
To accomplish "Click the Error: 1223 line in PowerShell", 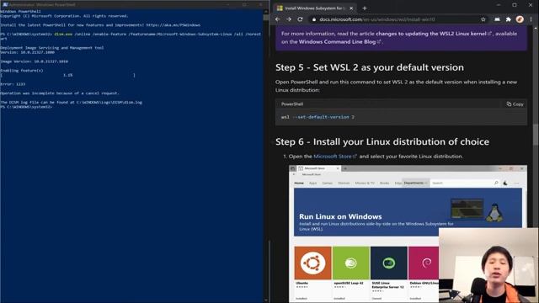I will tap(13, 84).
